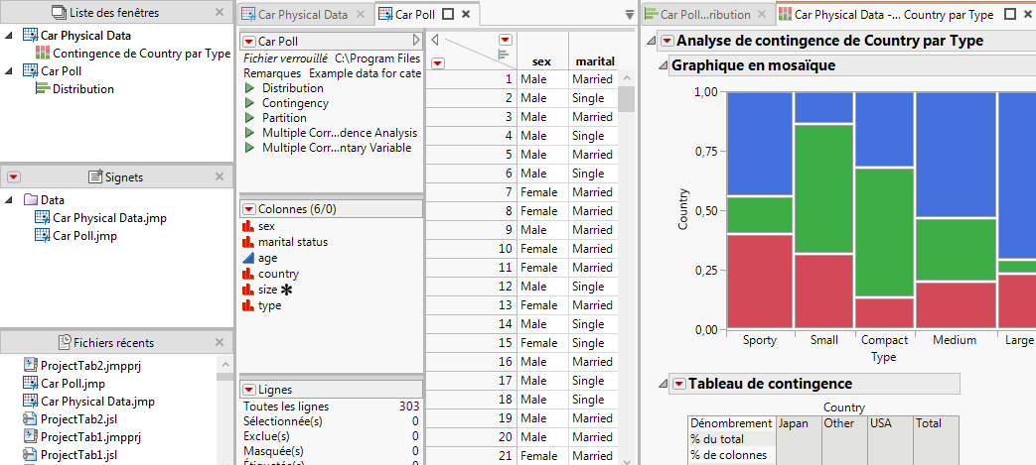
Task: Close the Fichiers récents panel
Action: pyautogui.click(x=220, y=342)
